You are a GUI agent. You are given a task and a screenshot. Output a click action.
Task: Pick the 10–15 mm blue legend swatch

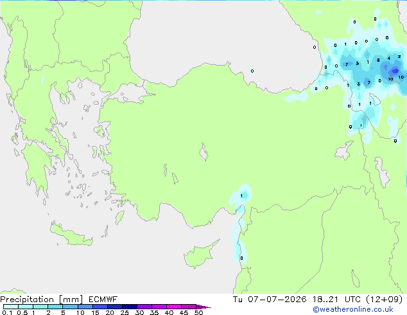(x=85, y=307)
